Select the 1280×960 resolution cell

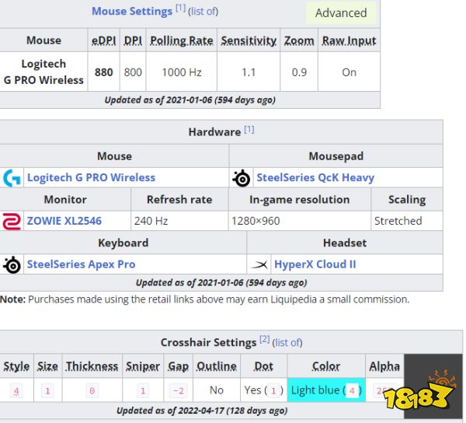pos(300,221)
